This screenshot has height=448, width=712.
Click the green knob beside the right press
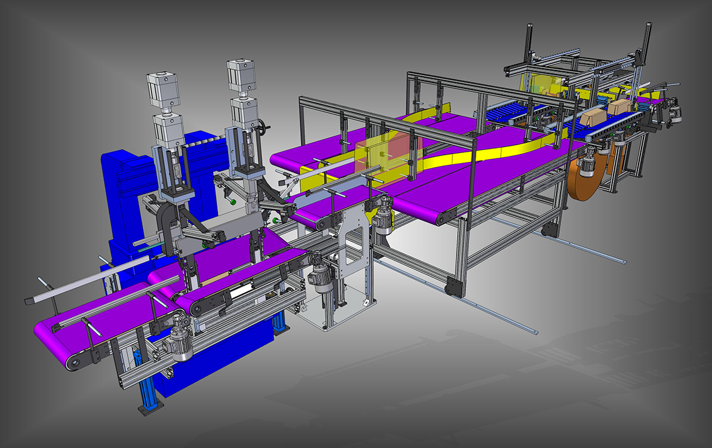pos(232,201)
